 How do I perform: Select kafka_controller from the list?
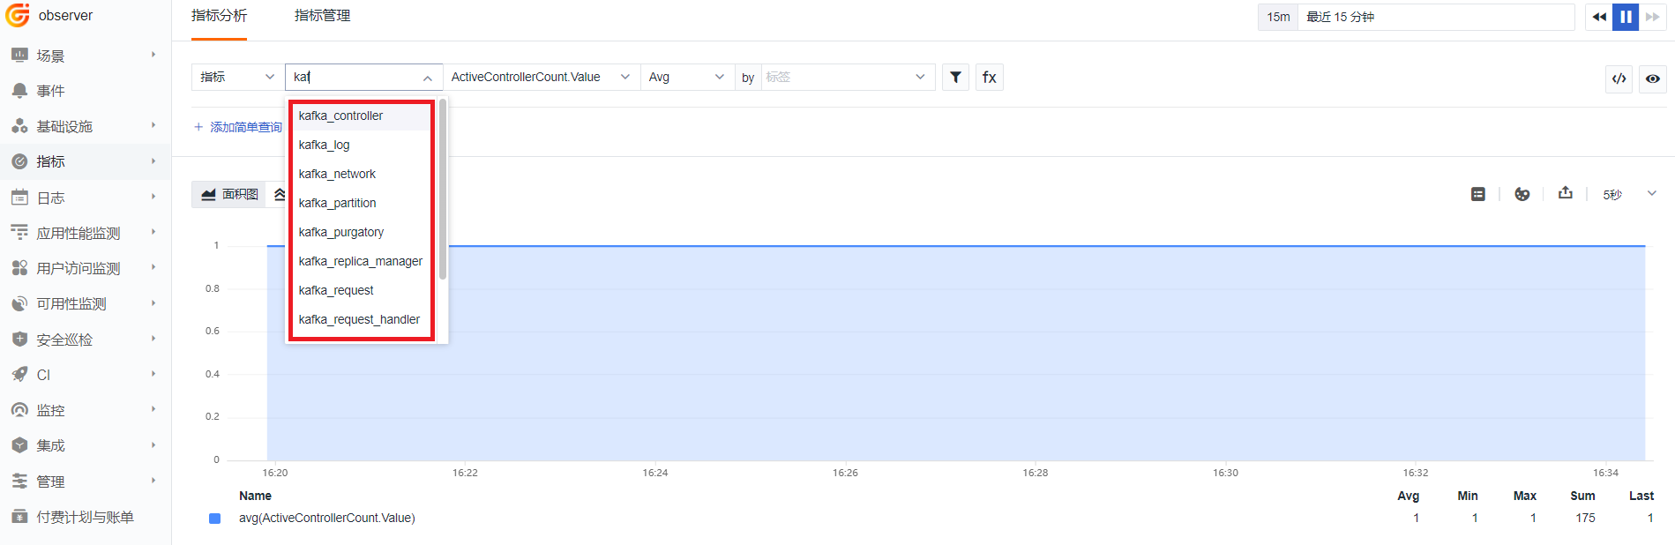pos(340,116)
